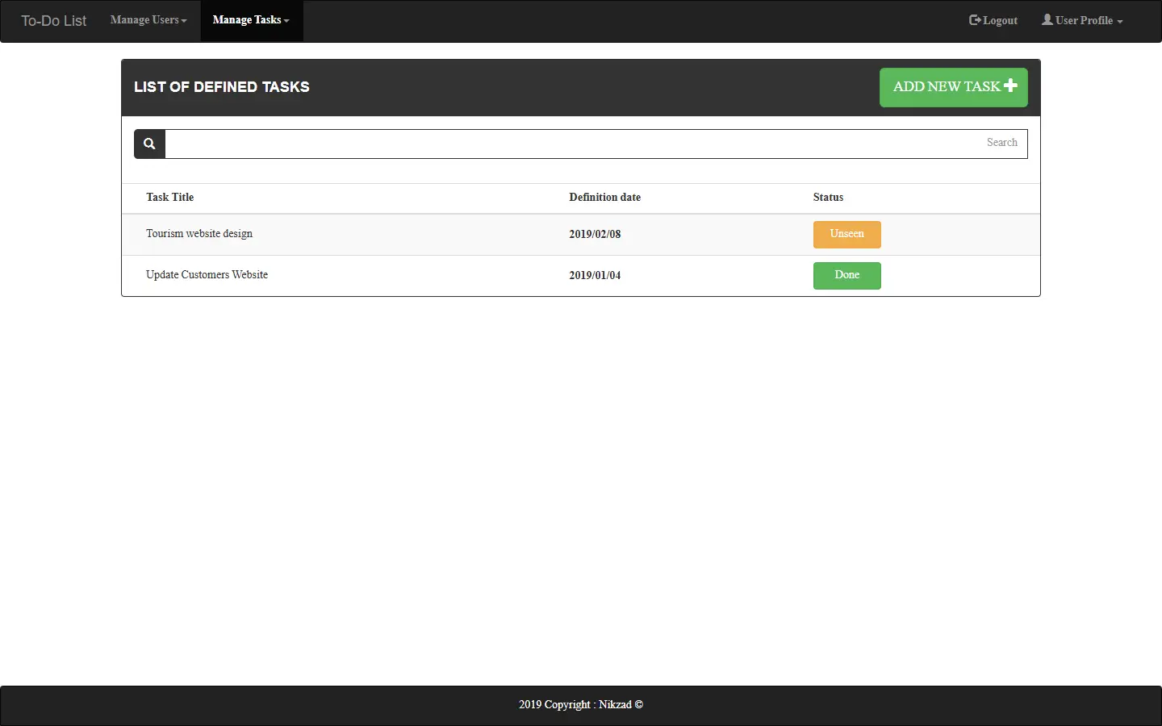Click the user silhouette icon
The height and width of the screenshot is (726, 1162).
point(1047,19)
